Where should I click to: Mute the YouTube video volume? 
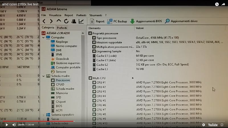coord(14,125)
